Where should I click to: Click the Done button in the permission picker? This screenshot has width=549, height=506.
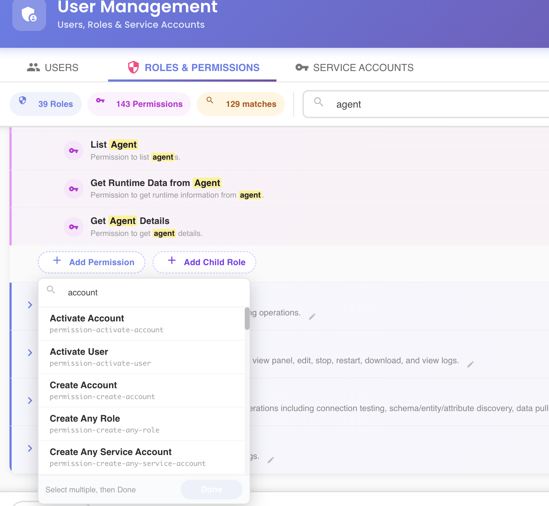click(x=212, y=489)
